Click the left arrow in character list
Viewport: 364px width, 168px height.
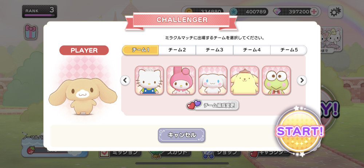[125, 80]
